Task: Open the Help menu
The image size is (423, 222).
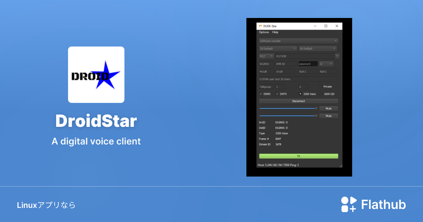Action: click(275, 32)
